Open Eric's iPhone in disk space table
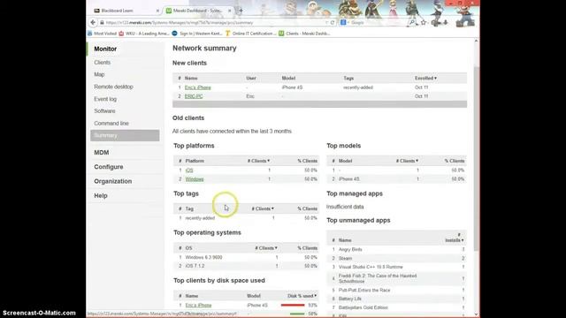Screen dimensions: 566x318 198,306
